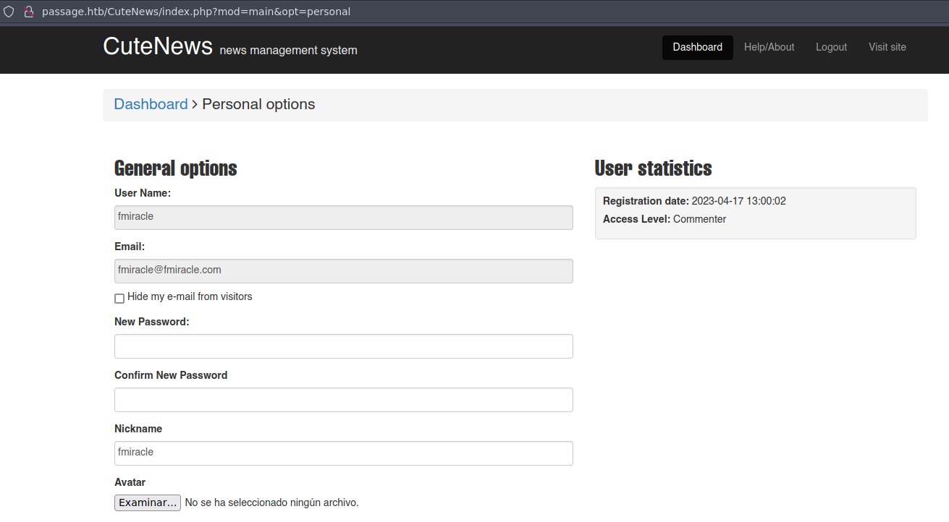Click the 'news management system' subtitle
949x522 pixels.
coord(288,51)
